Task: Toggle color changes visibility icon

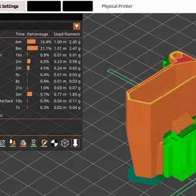Action: click(x=23, y=143)
